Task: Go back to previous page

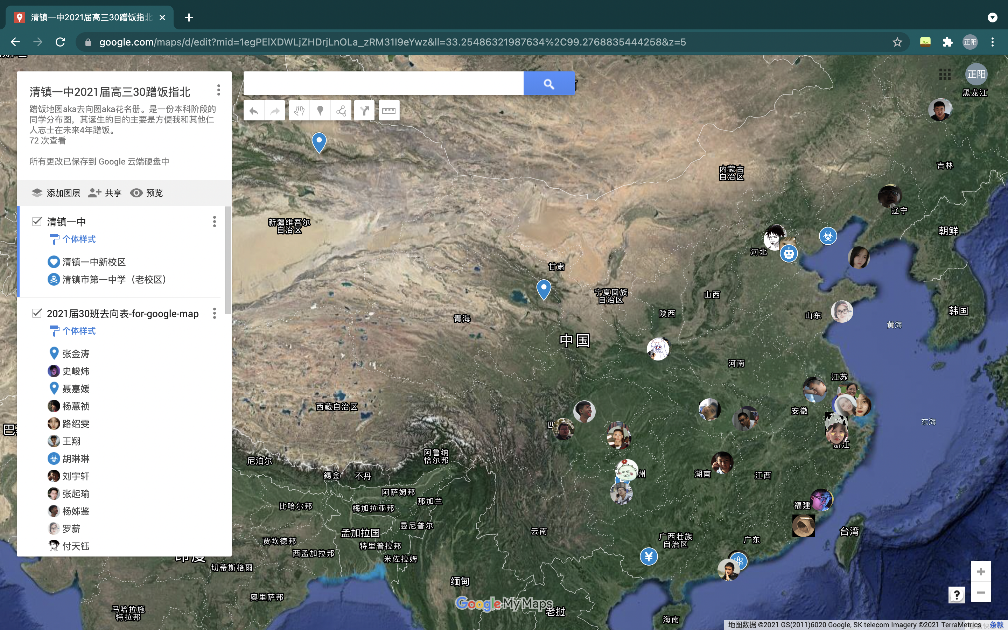Action: 15,42
